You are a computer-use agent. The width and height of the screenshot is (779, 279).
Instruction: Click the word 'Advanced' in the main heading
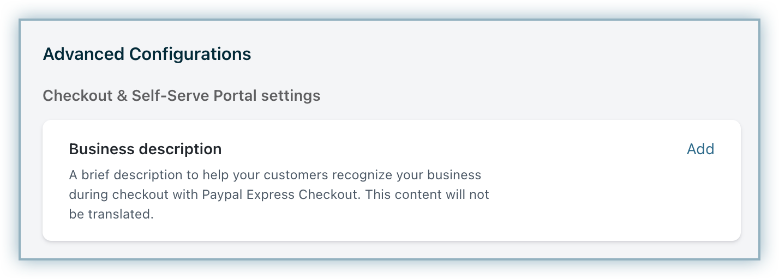(83, 54)
